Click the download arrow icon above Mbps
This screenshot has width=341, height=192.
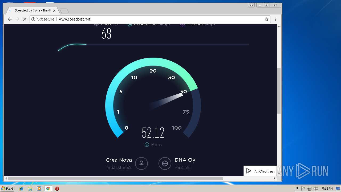(147, 145)
